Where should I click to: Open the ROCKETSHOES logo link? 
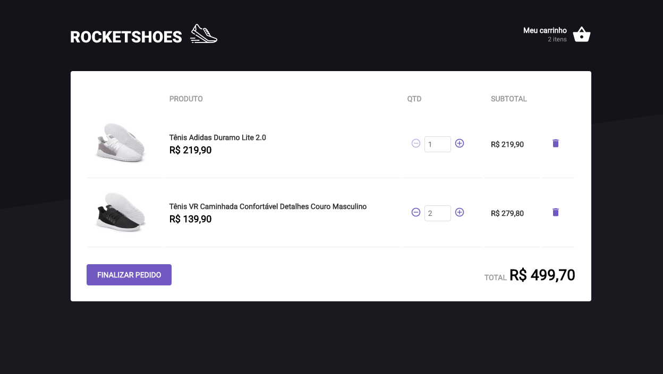click(125, 37)
